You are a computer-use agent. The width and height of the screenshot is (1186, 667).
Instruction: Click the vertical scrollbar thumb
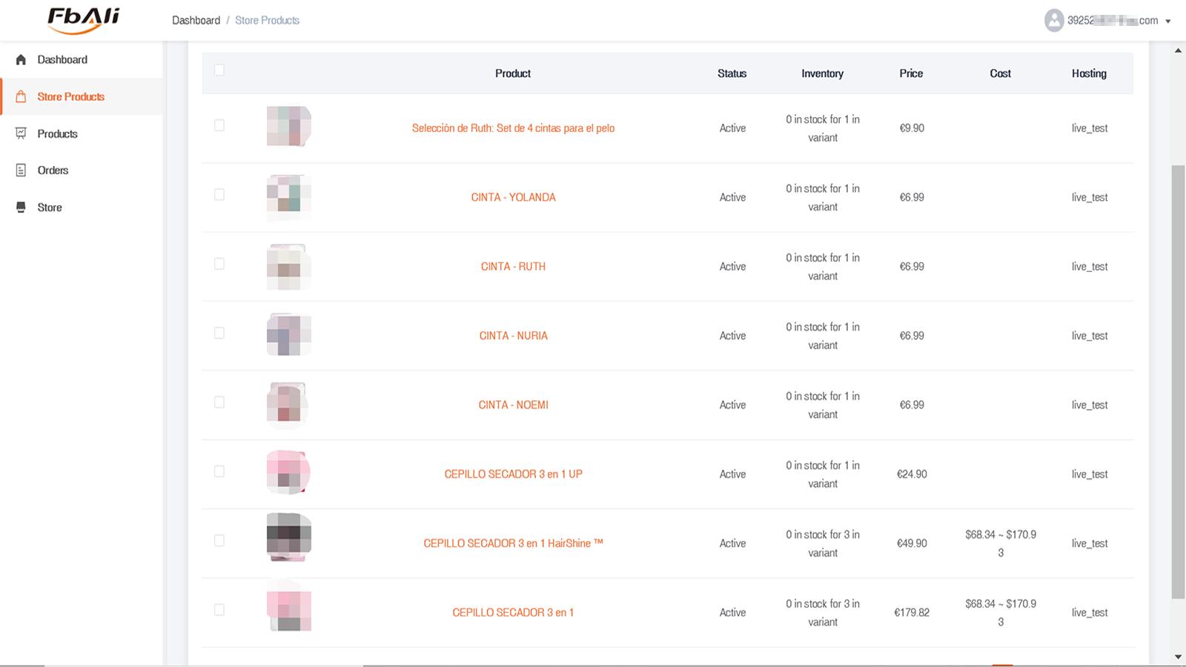(1178, 382)
